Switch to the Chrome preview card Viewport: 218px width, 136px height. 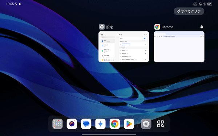179,47
